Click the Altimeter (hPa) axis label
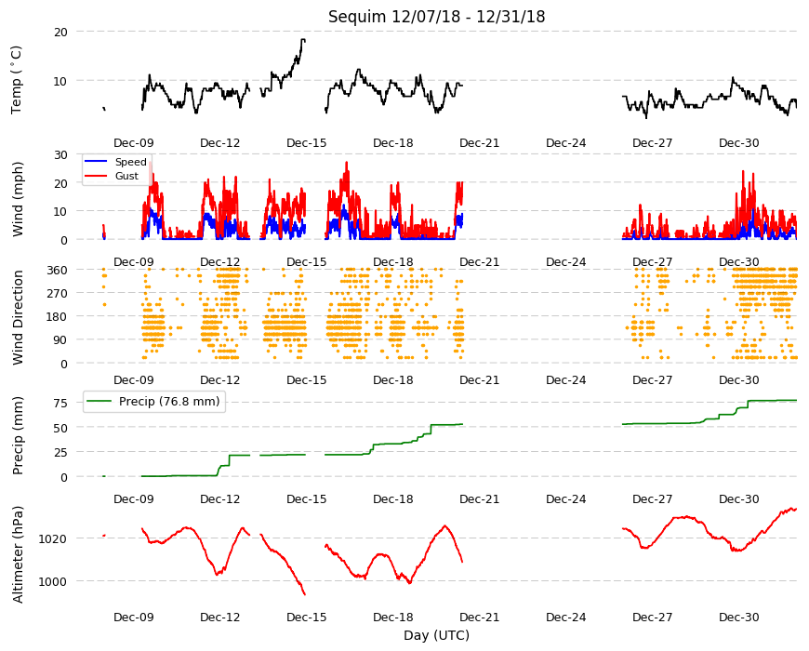 18,554
